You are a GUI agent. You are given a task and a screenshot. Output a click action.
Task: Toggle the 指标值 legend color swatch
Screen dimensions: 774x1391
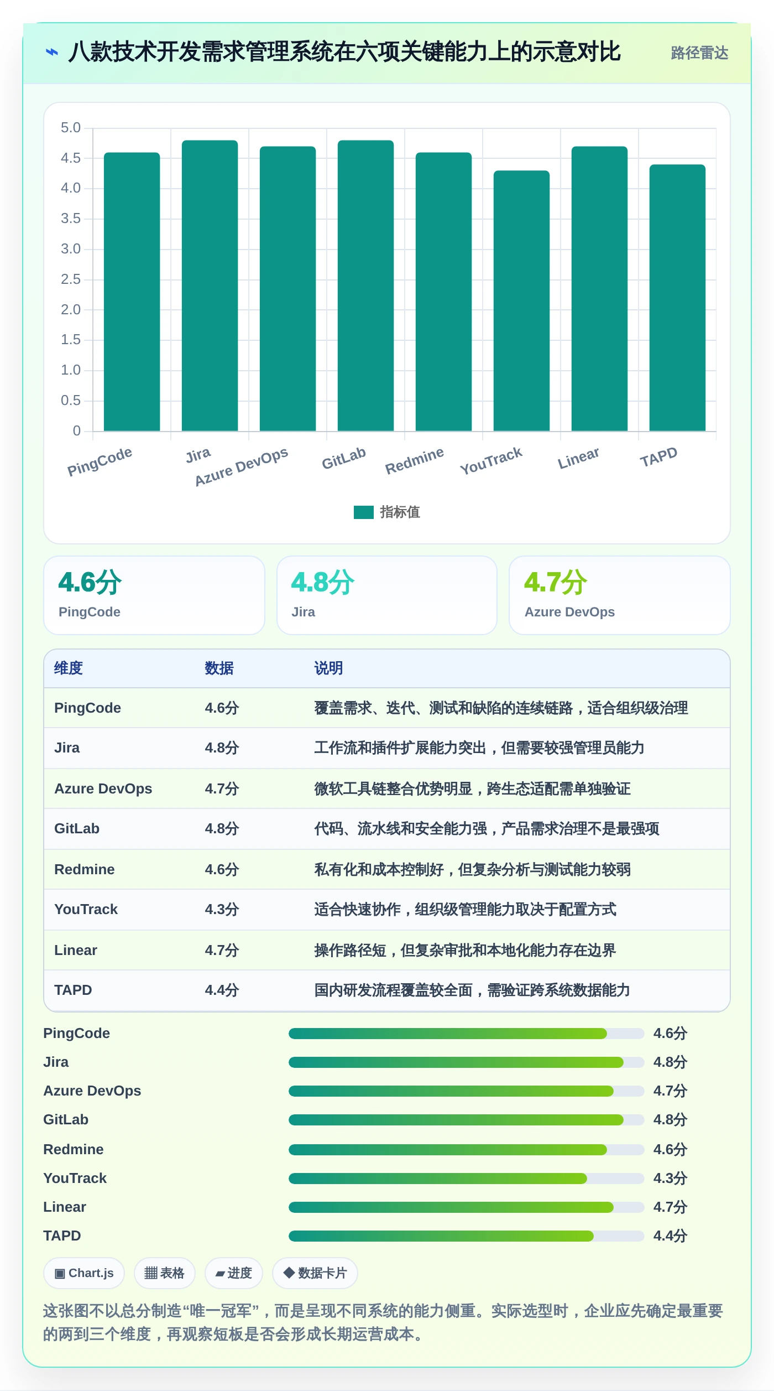pyautogui.click(x=364, y=512)
